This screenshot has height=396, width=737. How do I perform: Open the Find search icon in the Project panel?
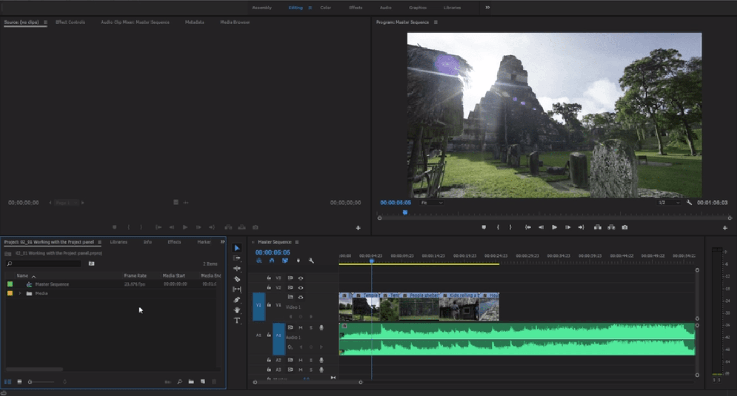click(180, 381)
